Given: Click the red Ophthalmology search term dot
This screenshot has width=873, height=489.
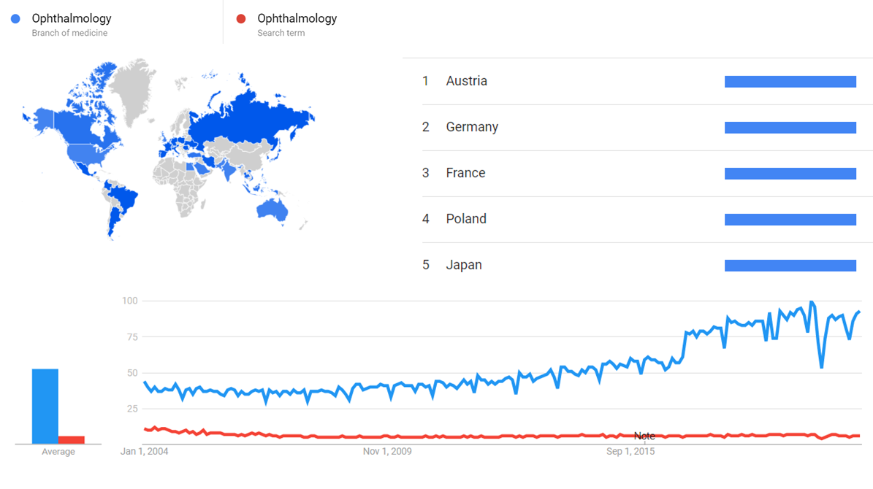Looking at the screenshot, I should tap(240, 19).
